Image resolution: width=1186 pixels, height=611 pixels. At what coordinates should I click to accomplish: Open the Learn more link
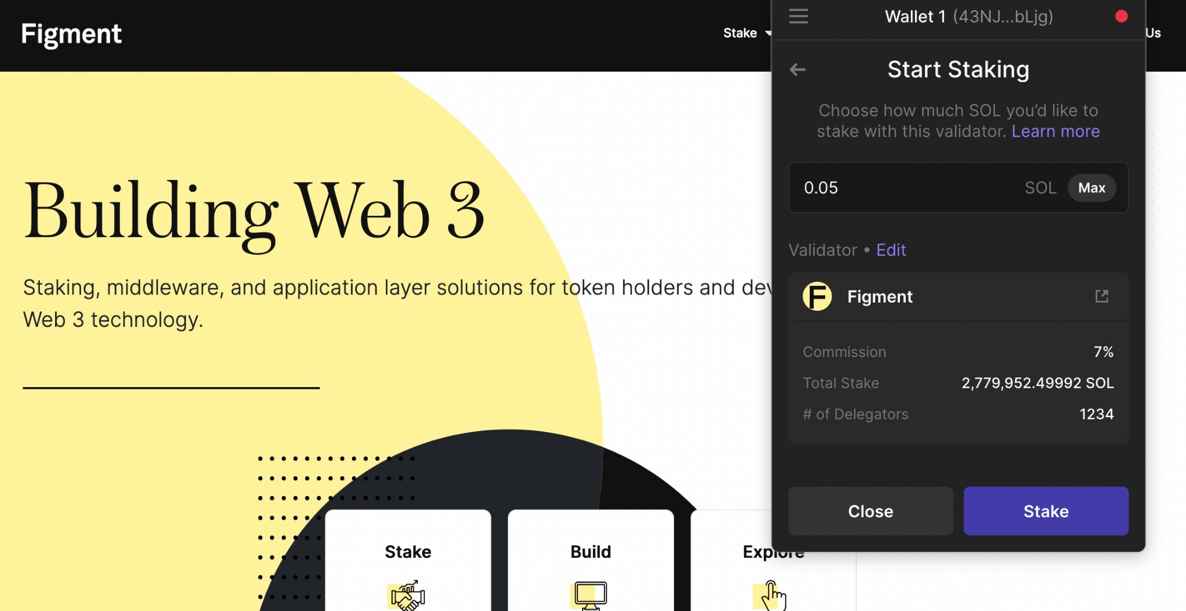click(x=1055, y=131)
